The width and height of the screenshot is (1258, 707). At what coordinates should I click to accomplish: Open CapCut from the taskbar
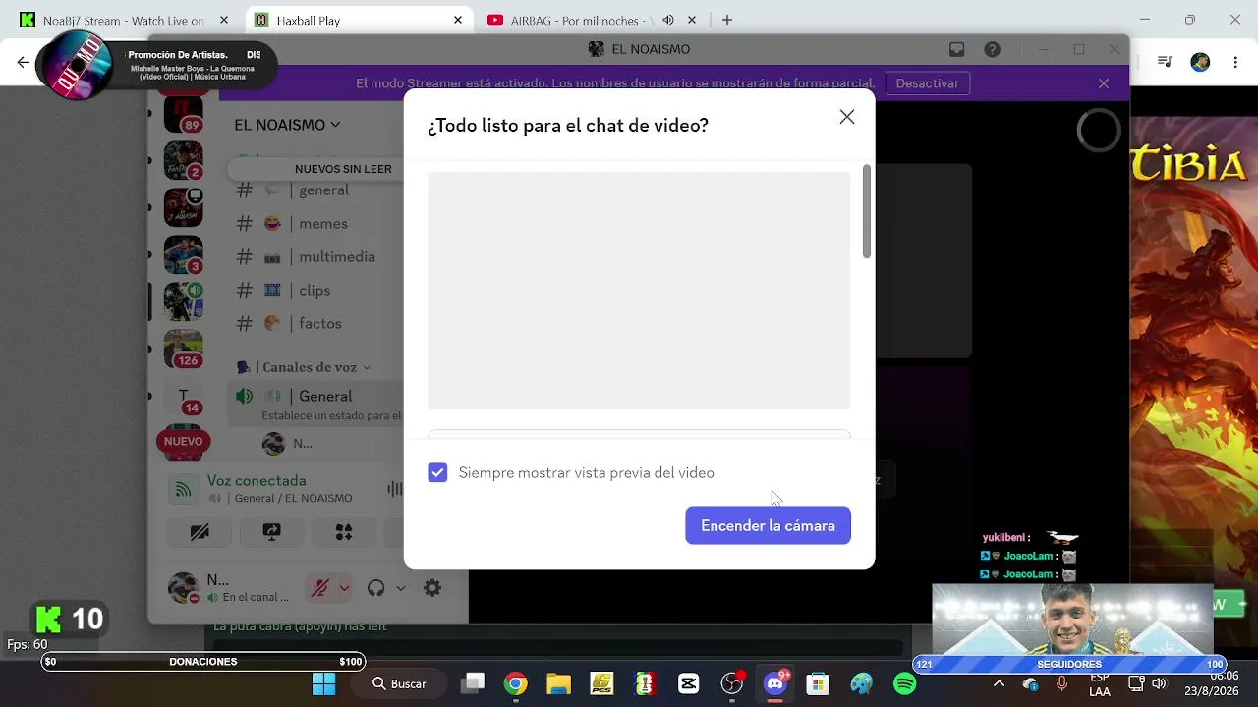pyautogui.click(x=688, y=683)
